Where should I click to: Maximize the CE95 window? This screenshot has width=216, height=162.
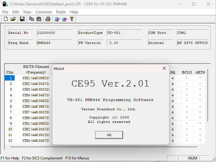[194, 4]
